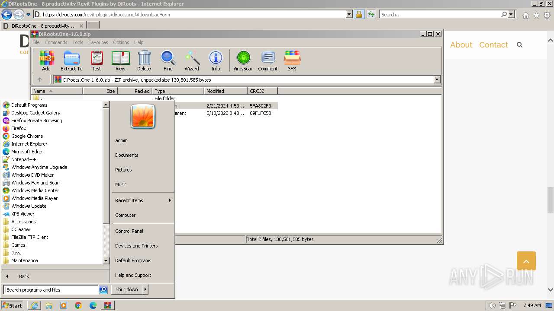Open the Options menu
The image size is (554, 311).
pos(121,42)
